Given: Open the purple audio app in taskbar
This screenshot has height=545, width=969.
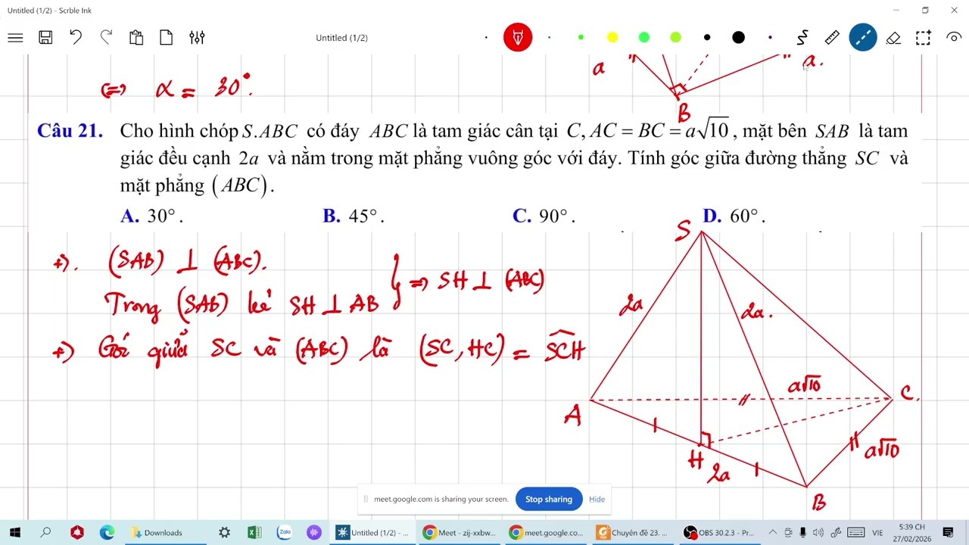Looking at the screenshot, I should pos(314,533).
